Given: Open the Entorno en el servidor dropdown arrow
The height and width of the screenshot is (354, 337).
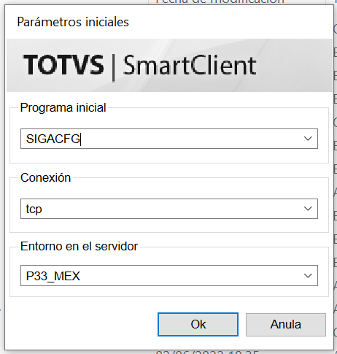Looking at the screenshot, I should coord(308,276).
